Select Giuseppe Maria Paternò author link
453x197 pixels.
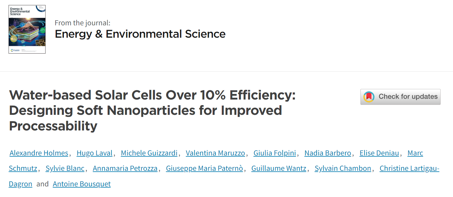[204, 168]
